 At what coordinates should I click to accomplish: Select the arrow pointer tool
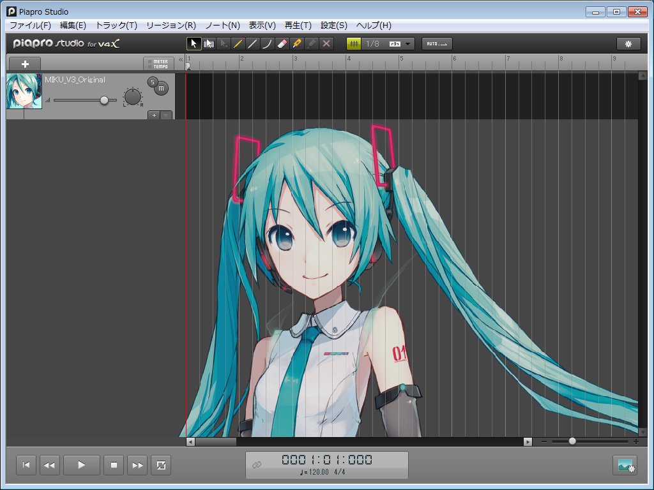[194, 44]
